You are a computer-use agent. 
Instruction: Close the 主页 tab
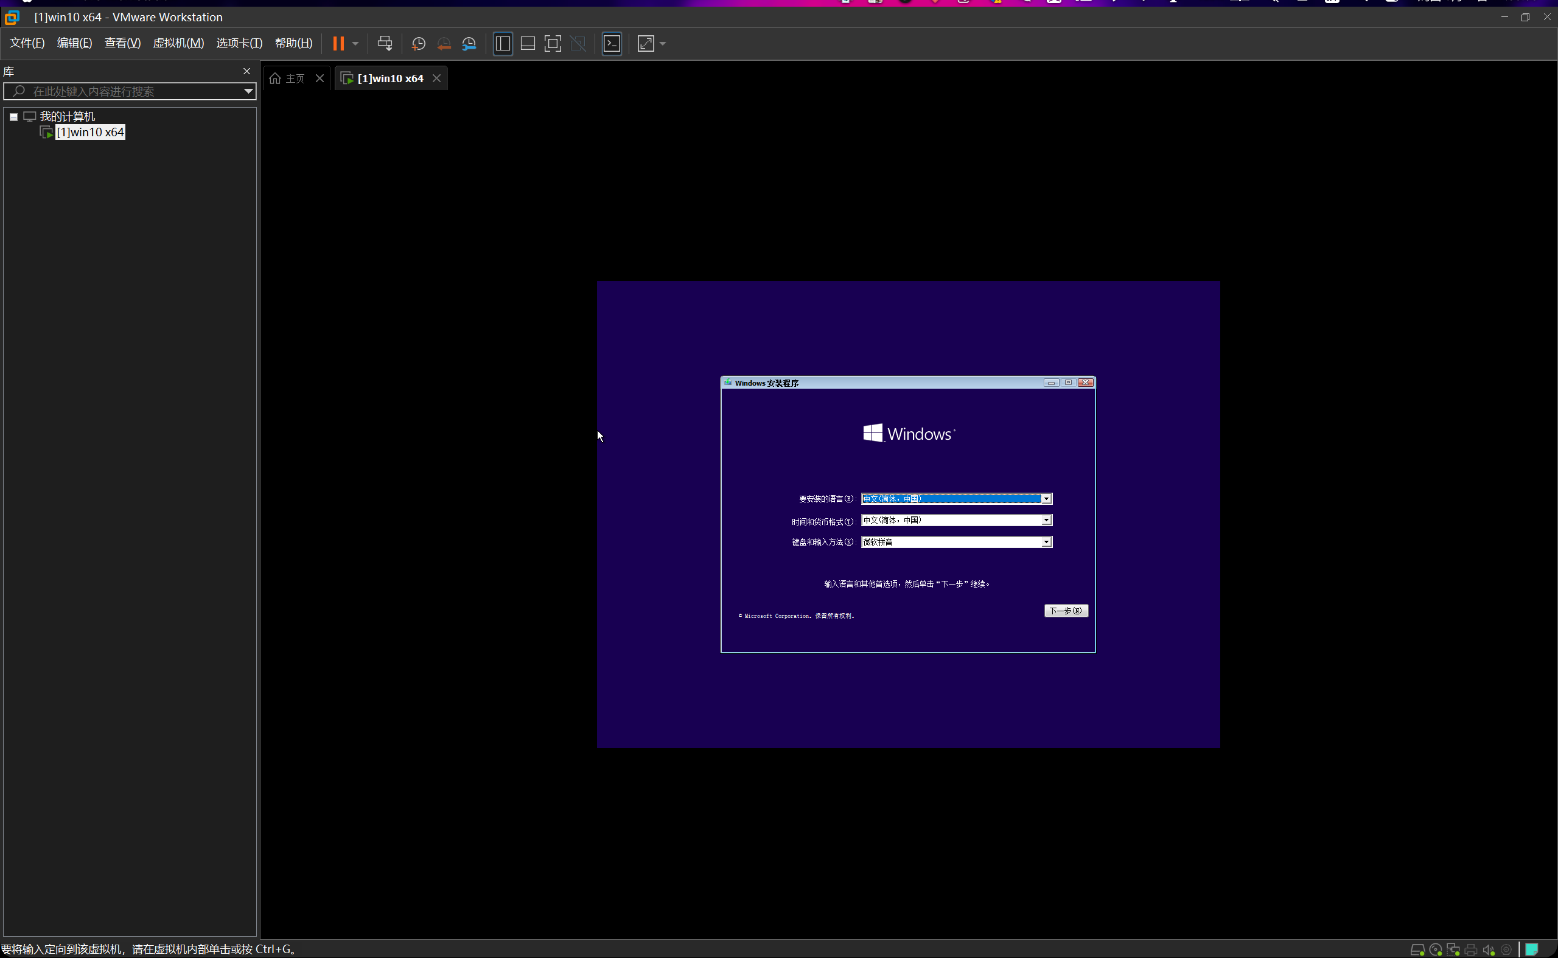320,78
